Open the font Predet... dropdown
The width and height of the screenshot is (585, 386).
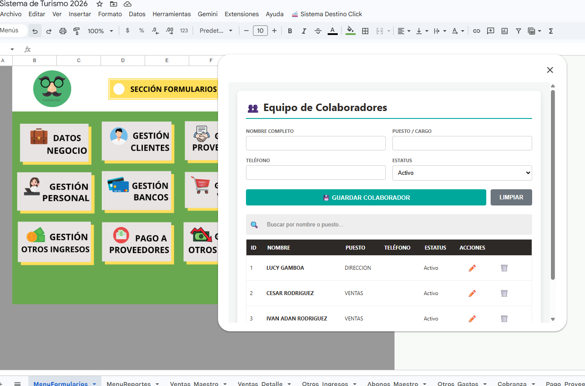tap(216, 31)
